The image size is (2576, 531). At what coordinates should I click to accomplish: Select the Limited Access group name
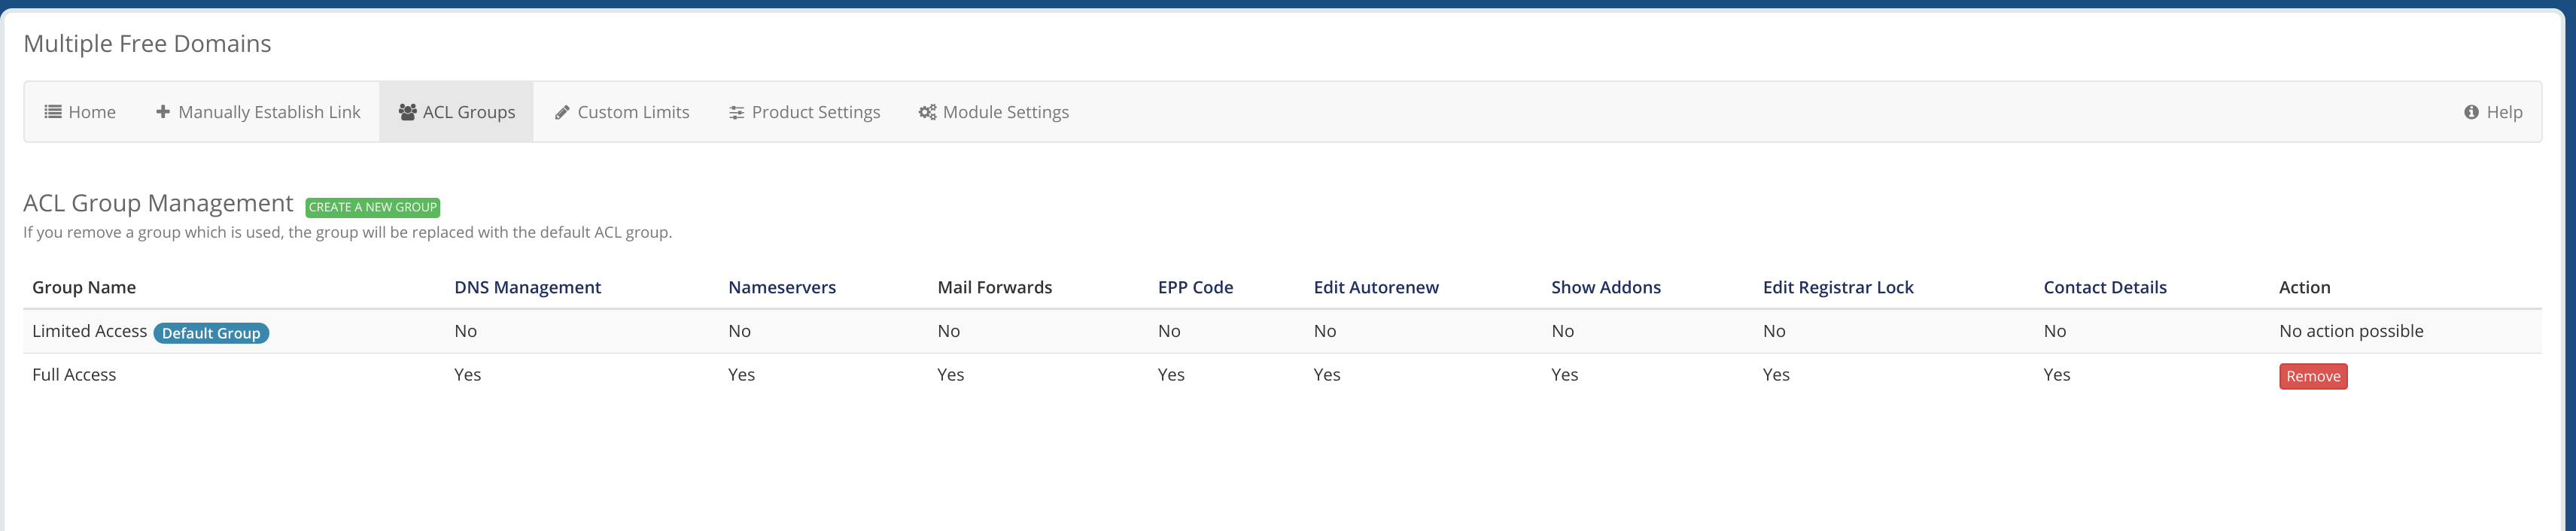click(89, 331)
